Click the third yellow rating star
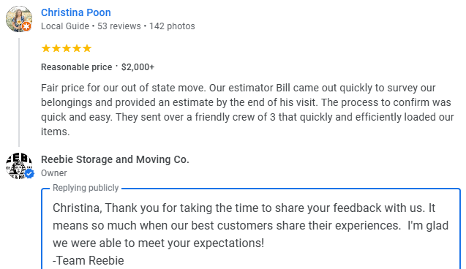 click(x=67, y=48)
